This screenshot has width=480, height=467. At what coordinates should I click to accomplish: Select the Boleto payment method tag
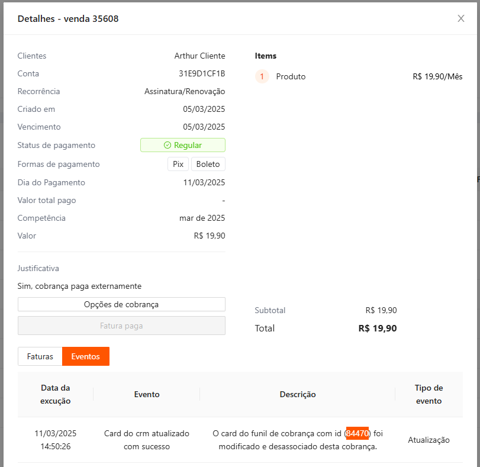click(x=208, y=164)
